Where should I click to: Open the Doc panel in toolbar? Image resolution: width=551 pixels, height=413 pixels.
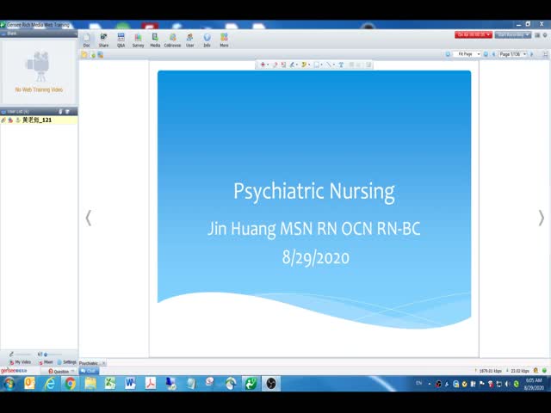pos(86,40)
